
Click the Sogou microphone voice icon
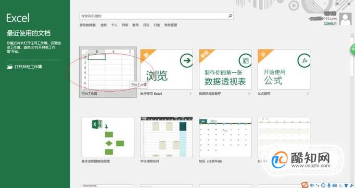[329, 185]
